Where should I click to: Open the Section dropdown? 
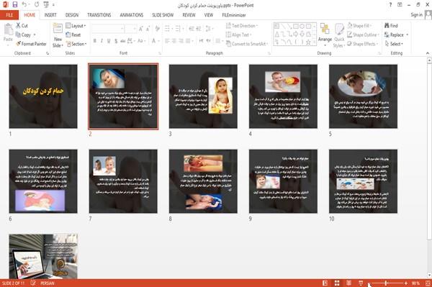pyautogui.click(x=76, y=44)
